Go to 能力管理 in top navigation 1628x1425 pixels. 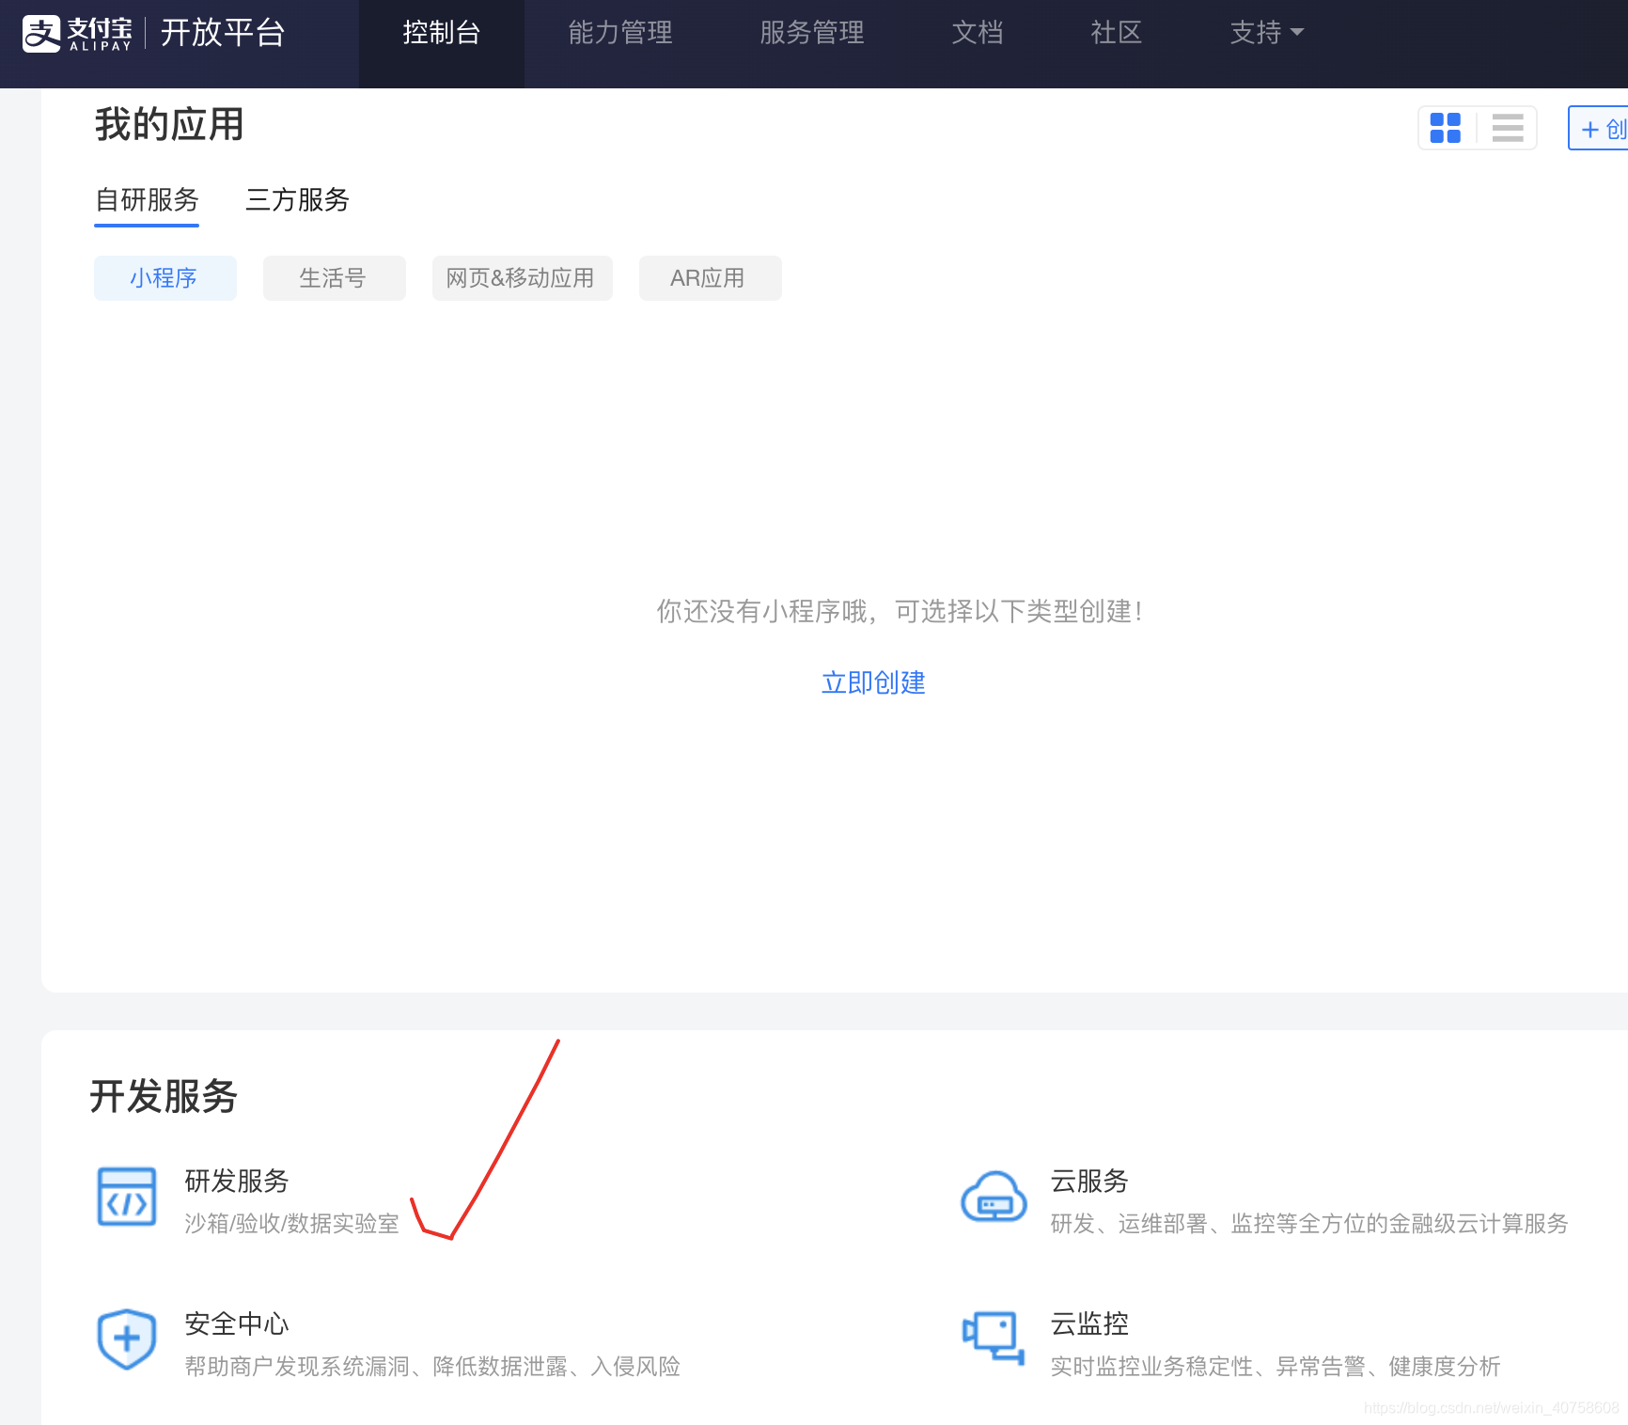pyautogui.click(x=620, y=33)
